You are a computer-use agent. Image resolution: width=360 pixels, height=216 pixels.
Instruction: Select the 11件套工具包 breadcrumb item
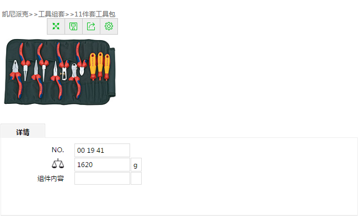[95, 14]
